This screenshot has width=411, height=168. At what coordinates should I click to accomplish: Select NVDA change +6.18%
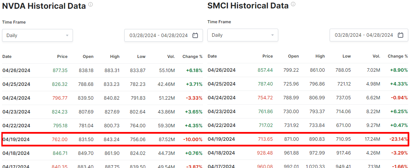point(194,70)
